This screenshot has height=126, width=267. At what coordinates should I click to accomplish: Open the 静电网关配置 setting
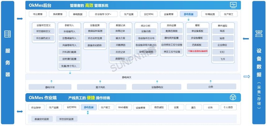pyautogui.click(x=172, y=38)
